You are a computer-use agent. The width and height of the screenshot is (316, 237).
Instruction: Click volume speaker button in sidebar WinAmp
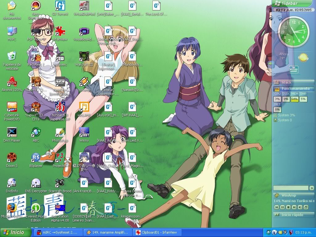tap(300, 207)
